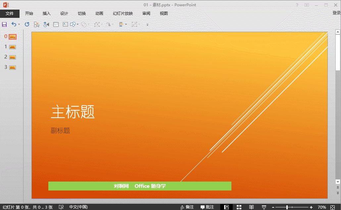This screenshot has width=341, height=210.
Task: Click the ribbon display options icon
Action: click(307, 5)
